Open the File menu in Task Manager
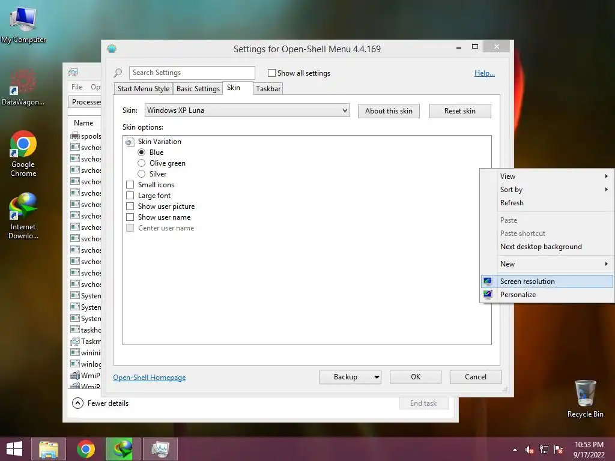 pos(77,87)
